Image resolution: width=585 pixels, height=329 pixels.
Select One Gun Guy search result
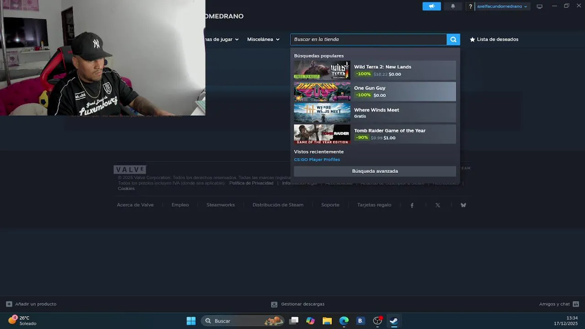point(375,91)
